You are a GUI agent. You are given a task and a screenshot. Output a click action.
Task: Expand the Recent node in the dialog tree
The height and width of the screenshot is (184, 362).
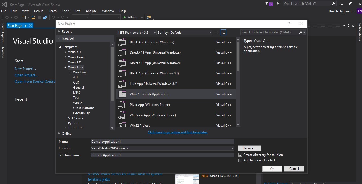[x=59, y=32]
